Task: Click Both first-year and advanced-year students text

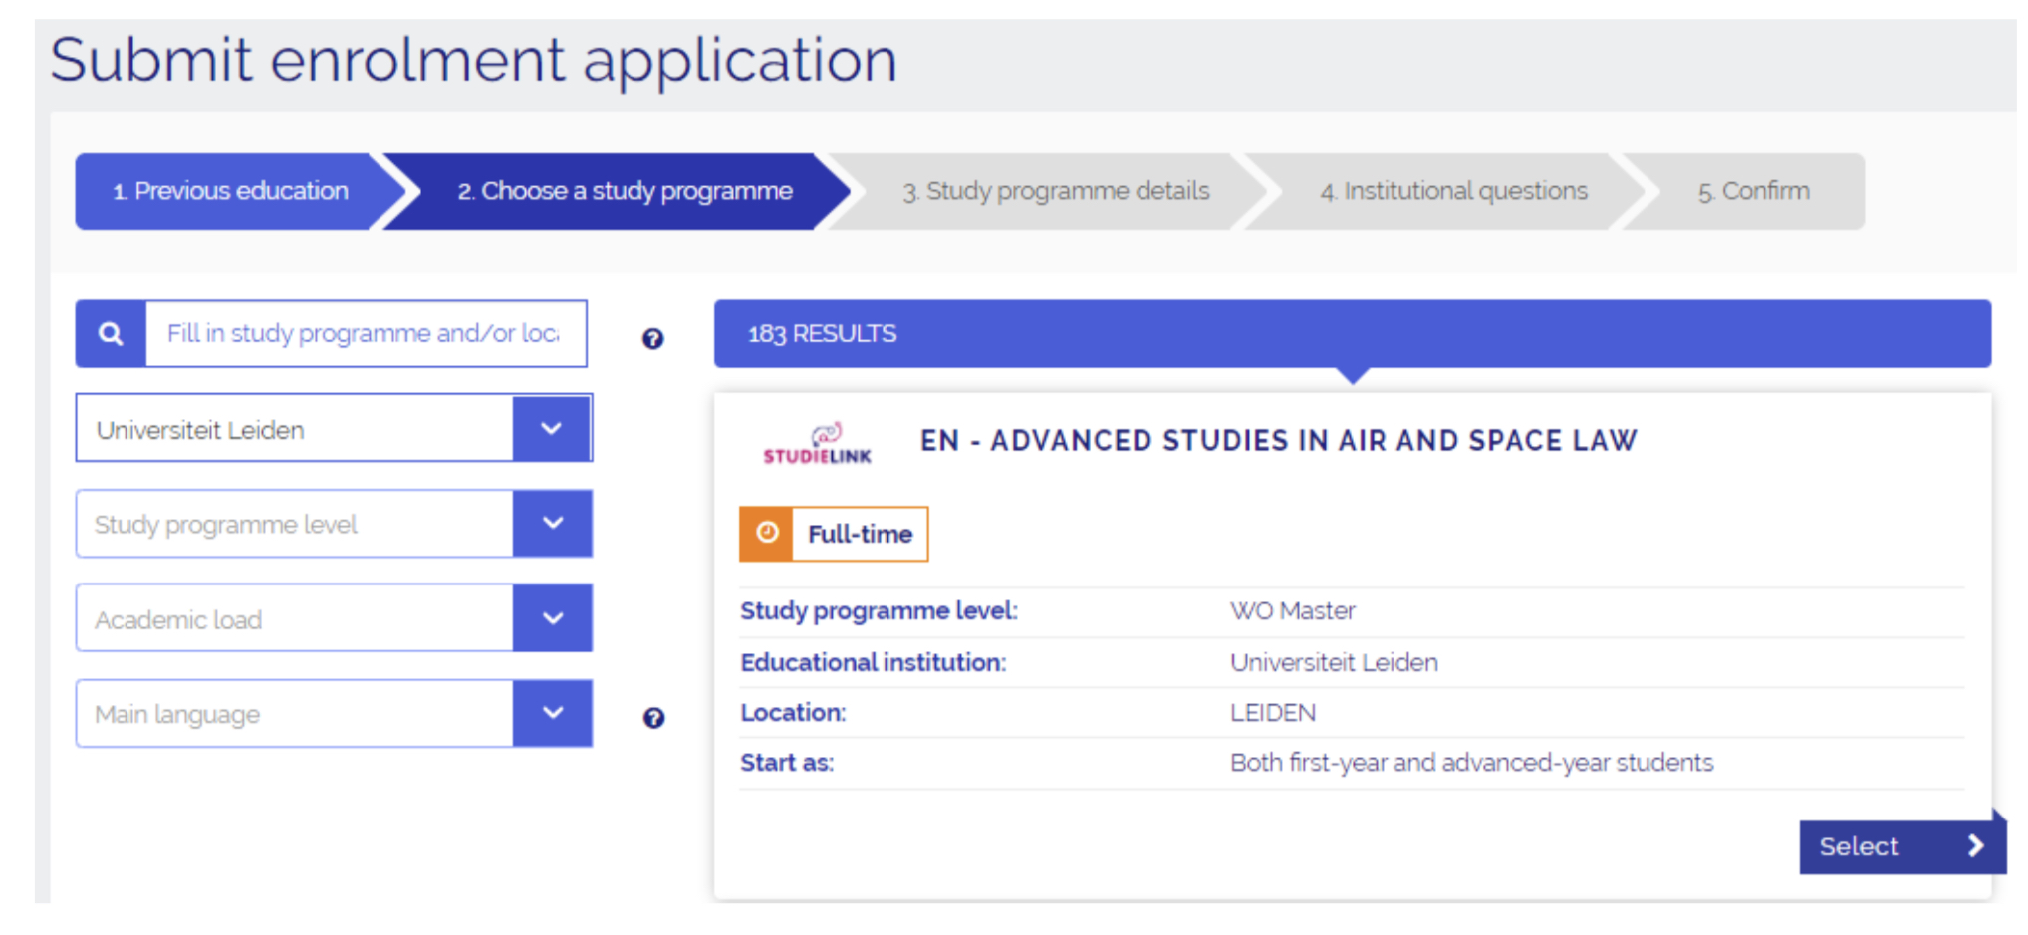Action: point(1471,763)
